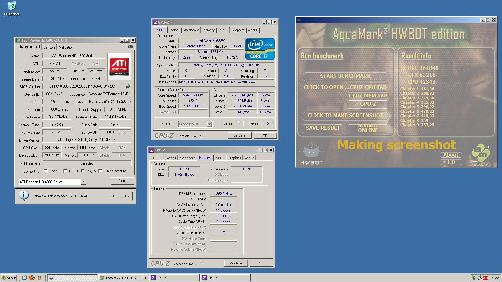The height and width of the screenshot is (282, 502).
Task: Click Close button in GPU-Z
Action: click(122, 181)
